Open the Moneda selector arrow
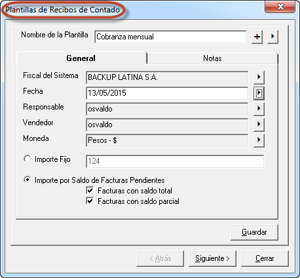Viewport: 300px width, 278px height. tap(259, 140)
